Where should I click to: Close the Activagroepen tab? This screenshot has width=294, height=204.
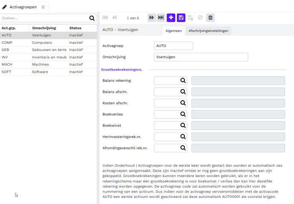point(43,7)
